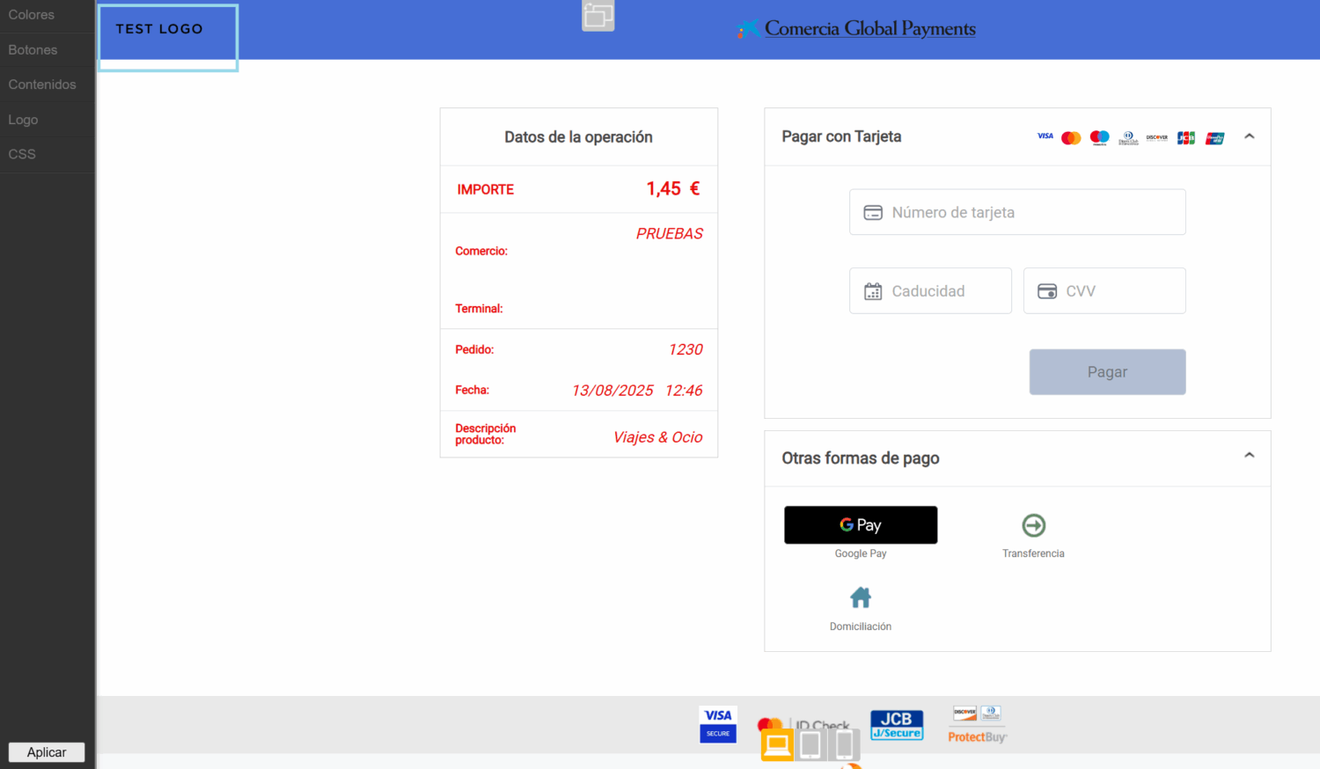Image resolution: width=1320 pixels, height=769 pixels.
Task: Open the Contenidos sidebar section
Action: pos(42,84)
